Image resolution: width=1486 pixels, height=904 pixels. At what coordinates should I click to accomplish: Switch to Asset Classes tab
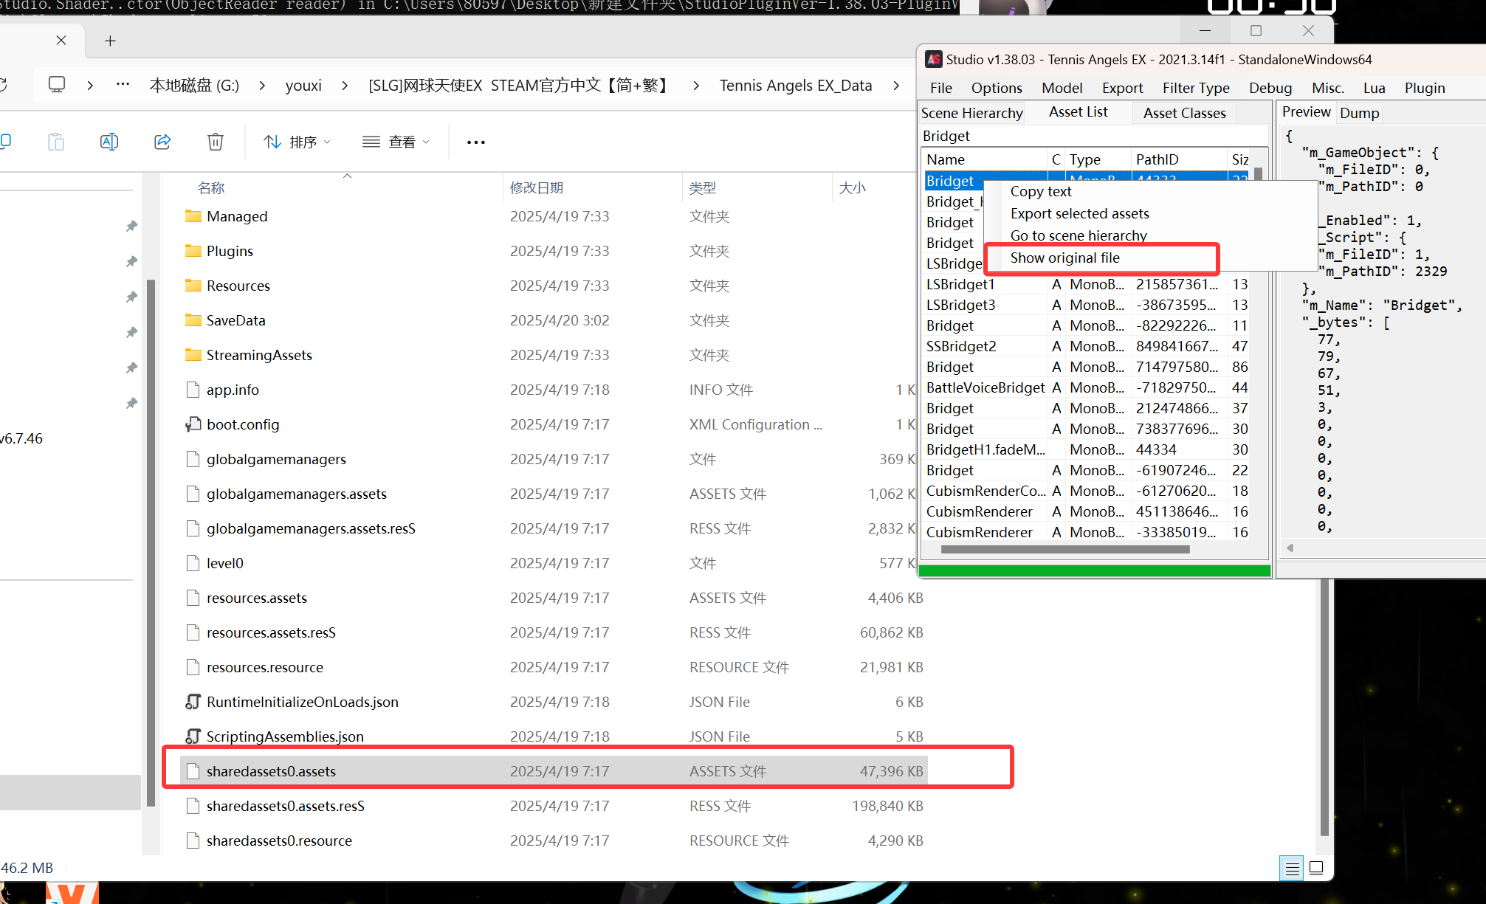click(x=1184, y=113)
